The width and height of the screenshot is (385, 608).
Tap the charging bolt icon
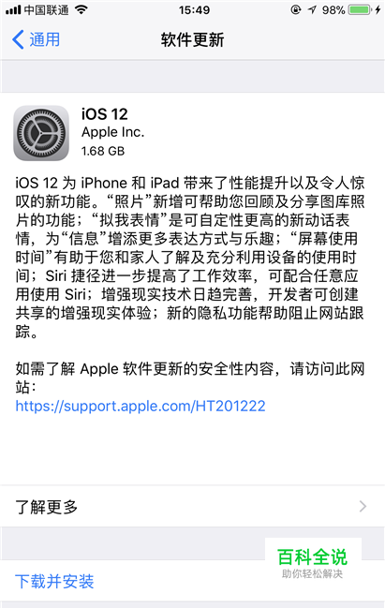pyautogui.click(x=378, y=9)
